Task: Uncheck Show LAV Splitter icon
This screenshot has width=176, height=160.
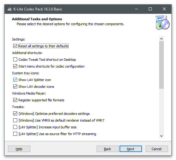Action: click(x=15, y=80)
